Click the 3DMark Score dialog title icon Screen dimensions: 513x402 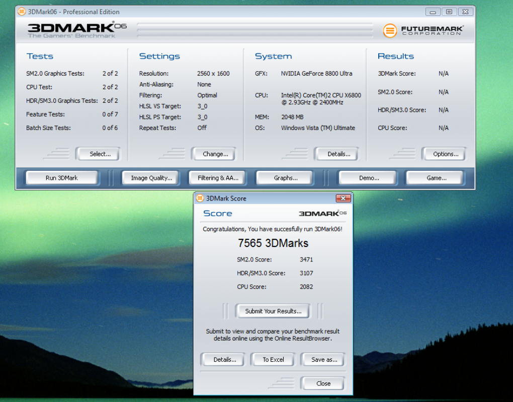(x=200, y=198)
